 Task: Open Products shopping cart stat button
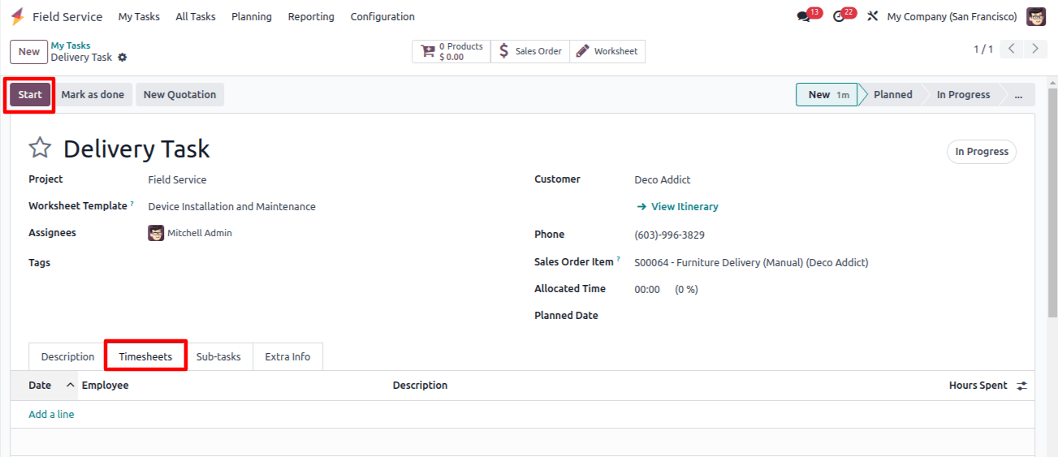click(451, 51)
